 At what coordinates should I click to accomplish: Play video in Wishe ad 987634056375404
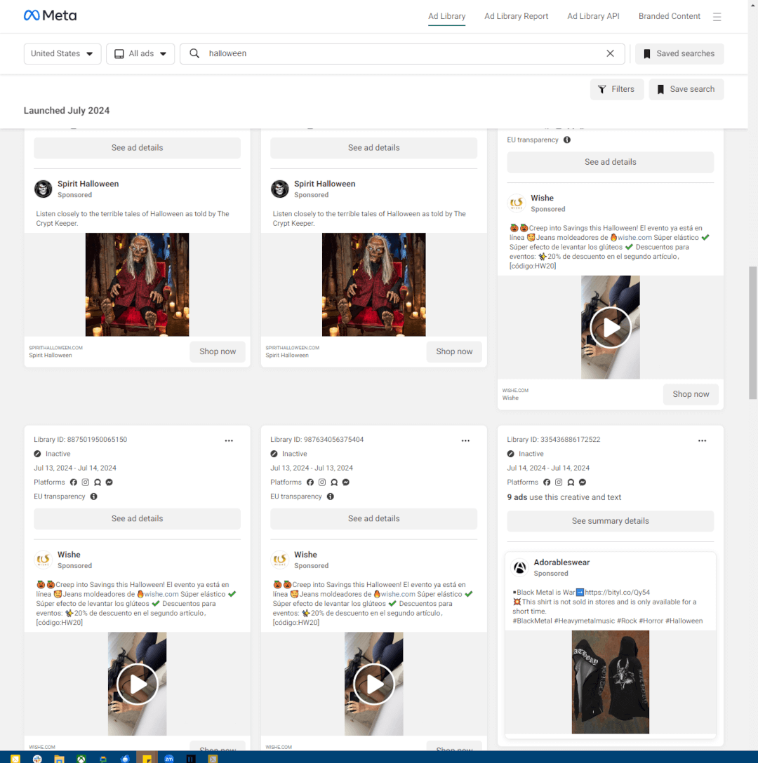(373, 684)
